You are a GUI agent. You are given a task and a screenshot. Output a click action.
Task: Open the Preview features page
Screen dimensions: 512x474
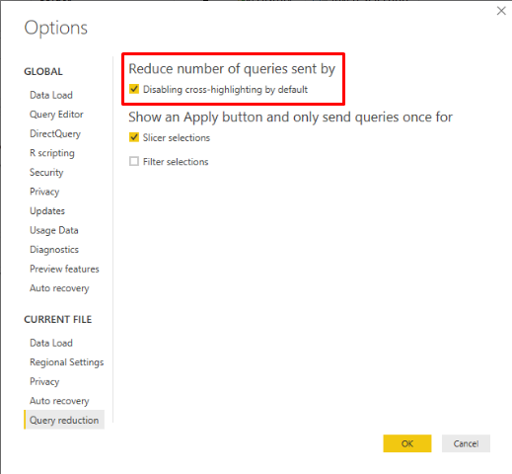pyautogui.click(x=64, y=269)
